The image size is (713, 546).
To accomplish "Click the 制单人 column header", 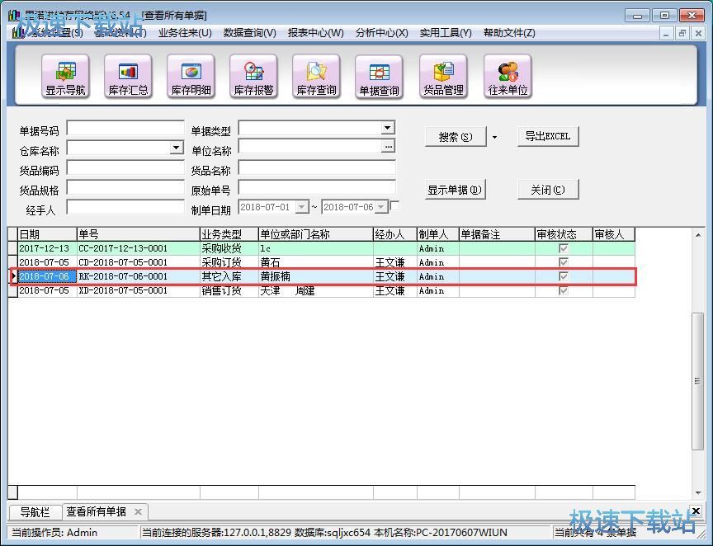I will tap(438, 234).
